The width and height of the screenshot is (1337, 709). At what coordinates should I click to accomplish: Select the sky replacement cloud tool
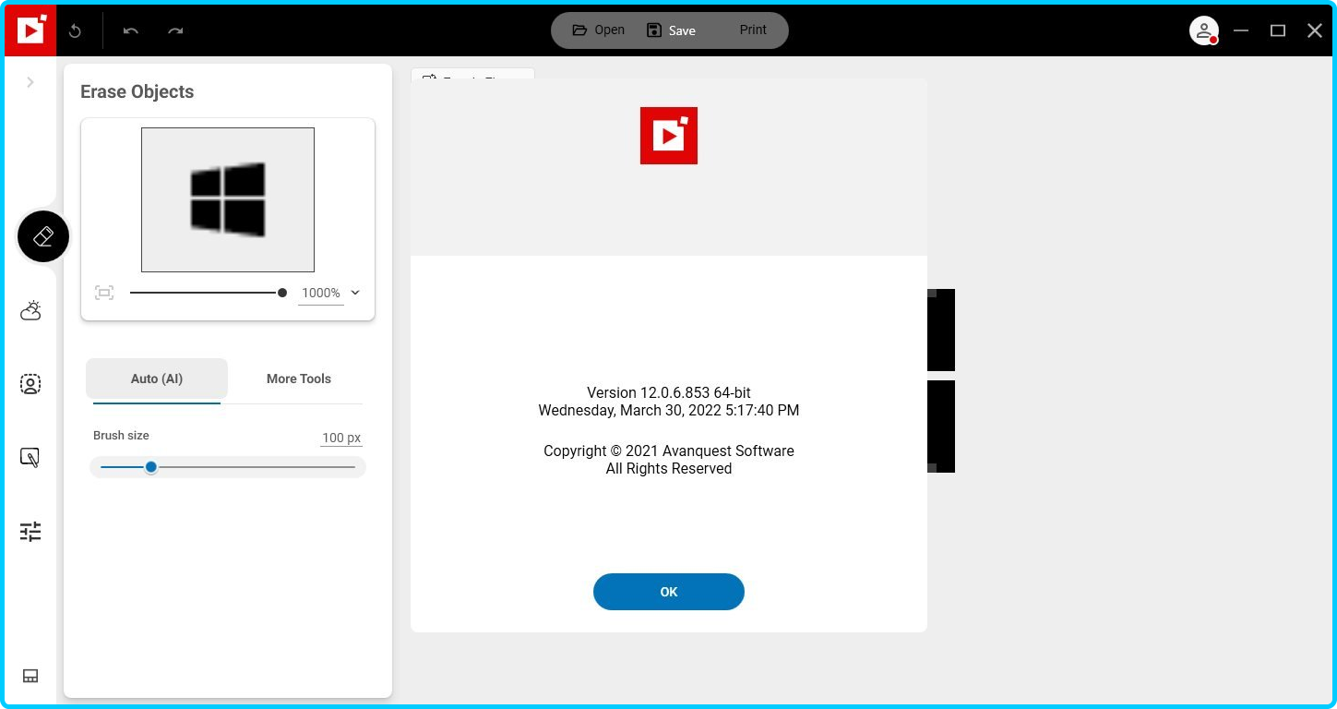point(30,310)
